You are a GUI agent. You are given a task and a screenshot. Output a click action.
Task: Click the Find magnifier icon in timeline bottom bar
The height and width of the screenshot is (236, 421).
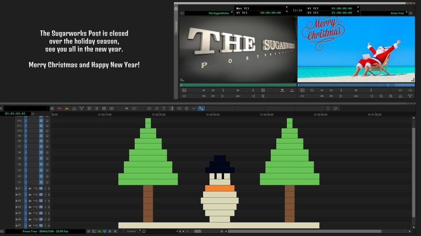[144, 231]
